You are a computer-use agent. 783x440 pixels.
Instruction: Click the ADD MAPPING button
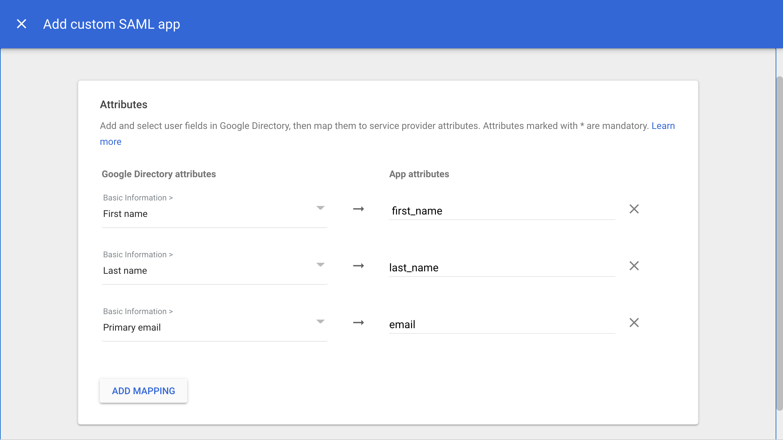(x=143, y=391)
